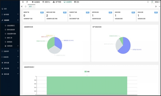Open 维修工单 in the sidebar

(10, 38)
